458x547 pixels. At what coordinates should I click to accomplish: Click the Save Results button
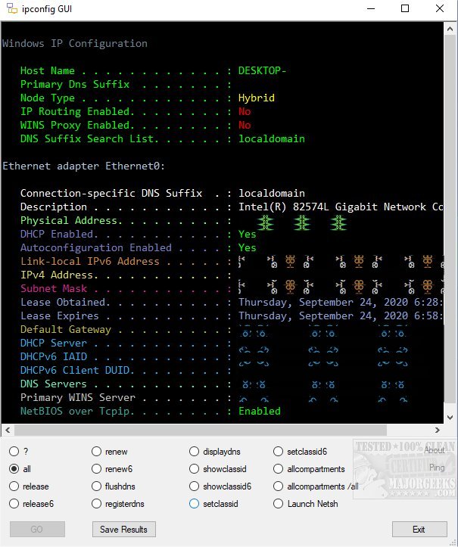[x=124, y=529]
